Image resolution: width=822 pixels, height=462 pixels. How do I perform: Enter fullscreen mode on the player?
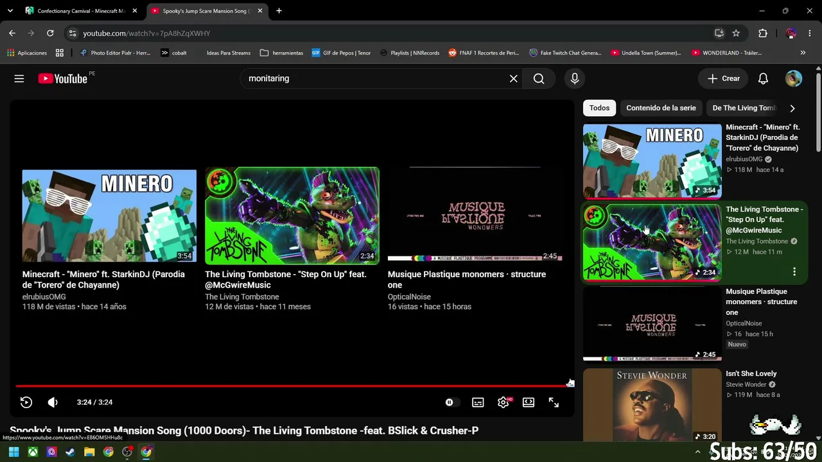pyautogui.click(x=554, y=402)
